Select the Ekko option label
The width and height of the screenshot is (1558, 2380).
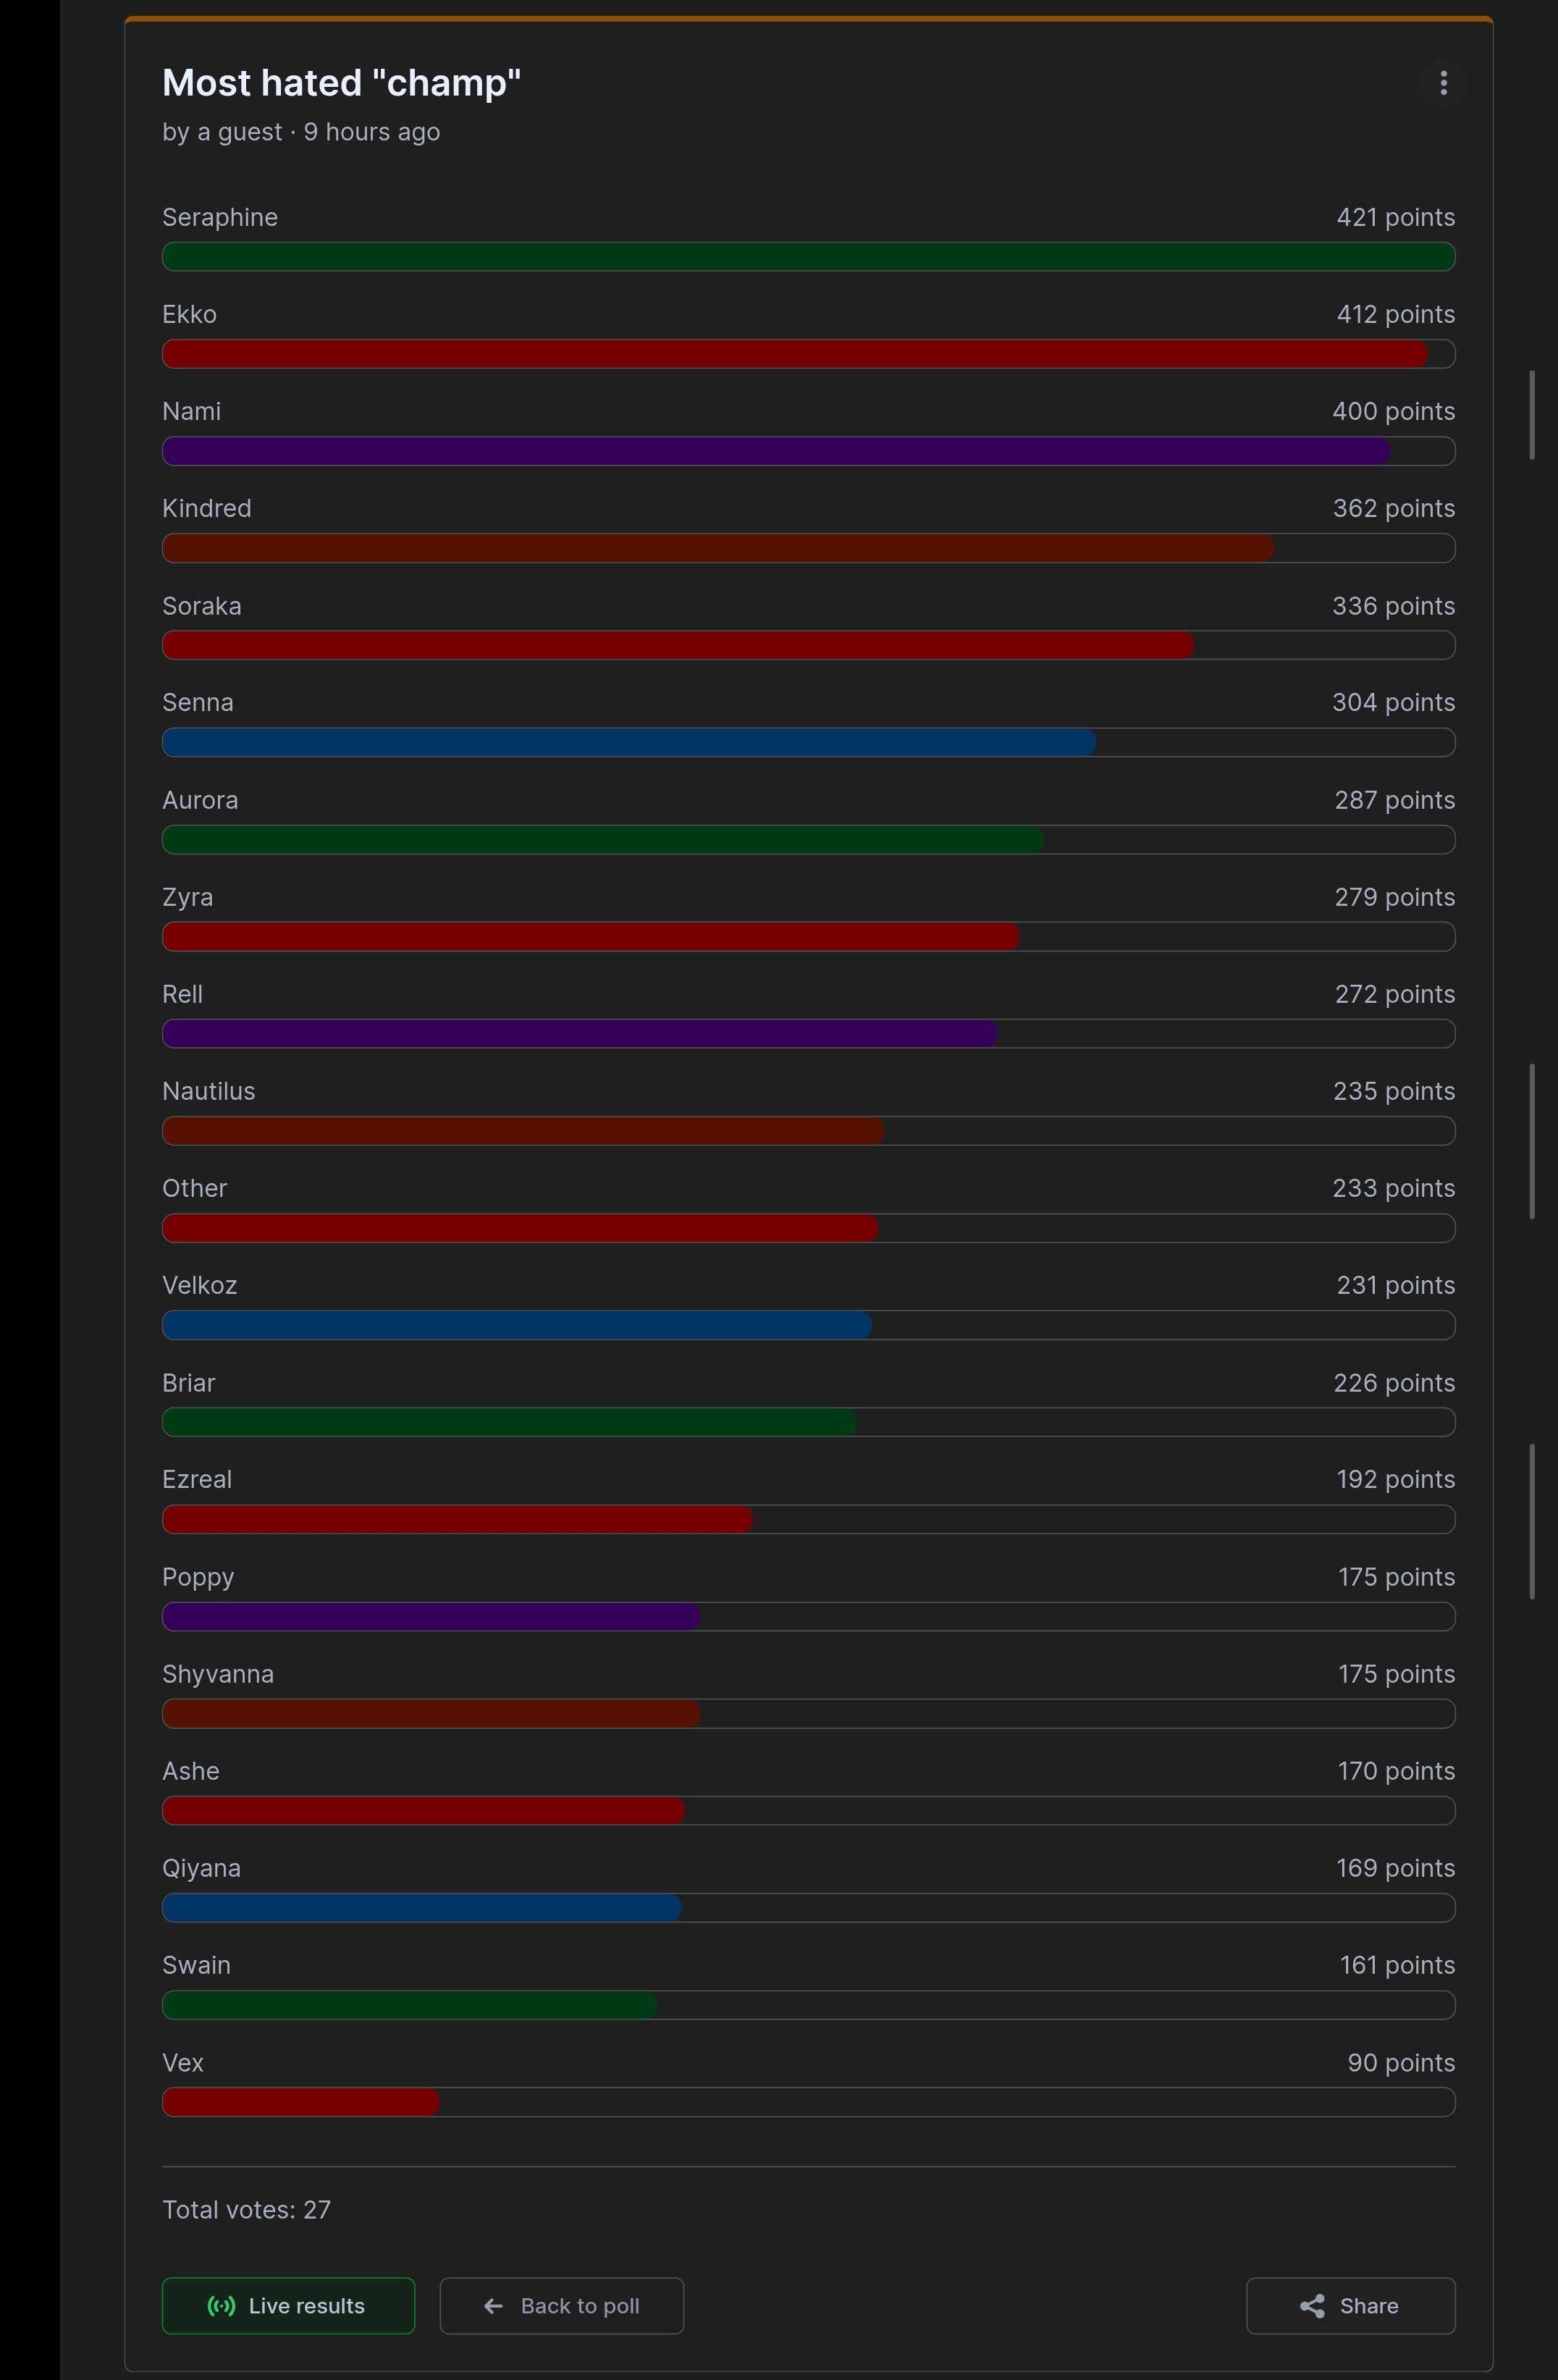[189, 314]
